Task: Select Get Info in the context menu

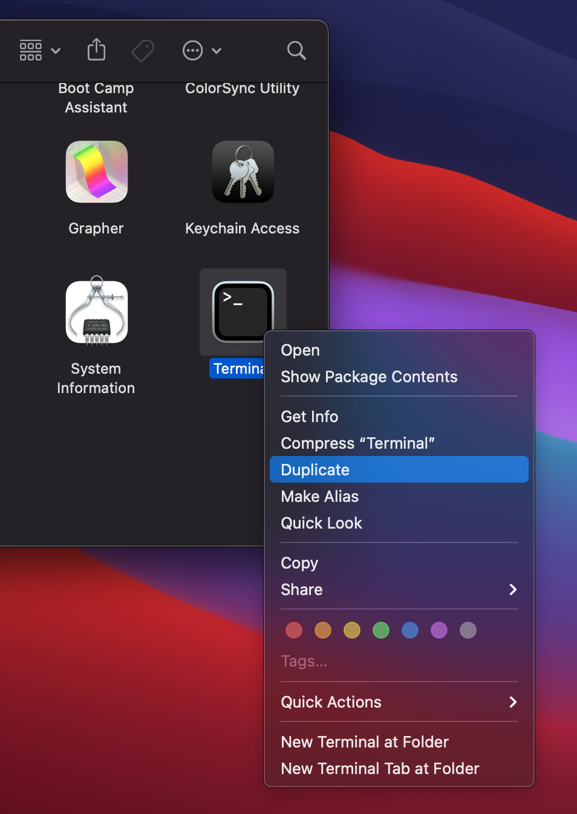Action: click(x=309, y=416)
